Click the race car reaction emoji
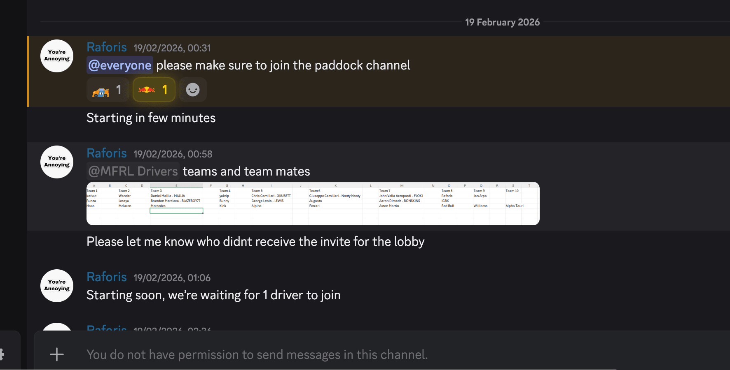 (101, 90)
